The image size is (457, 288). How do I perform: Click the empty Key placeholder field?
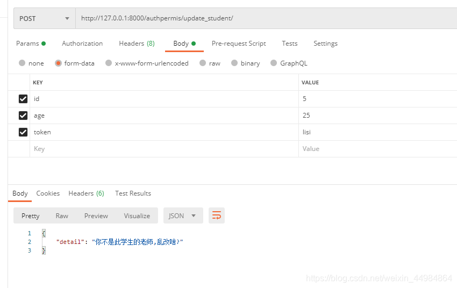coord(164,149)
